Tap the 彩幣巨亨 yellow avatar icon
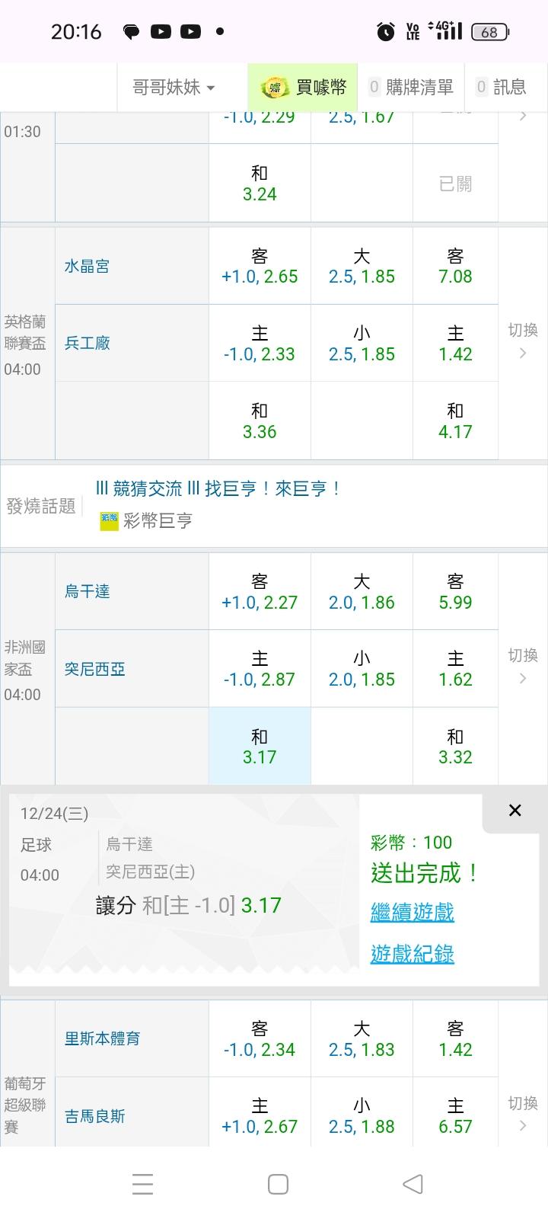Viewport: 548px width, 1222px height. (x=109, y=521)
